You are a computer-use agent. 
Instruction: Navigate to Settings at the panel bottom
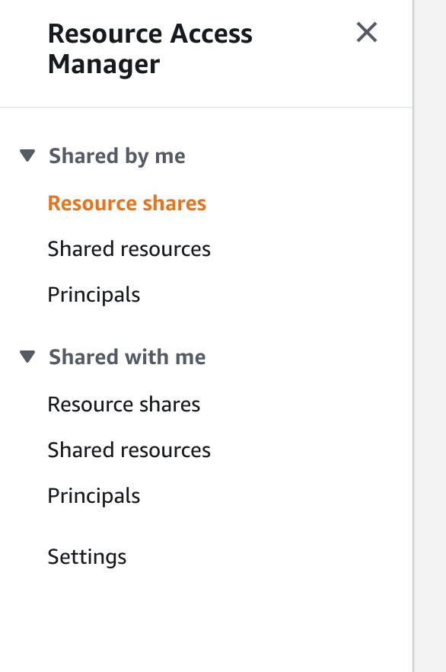point(88,557)
